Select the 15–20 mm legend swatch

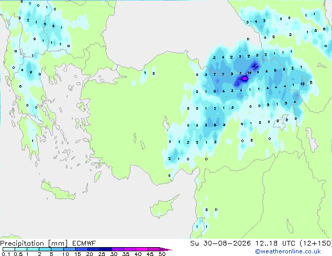pyautogui.click(x=81, y=249)
